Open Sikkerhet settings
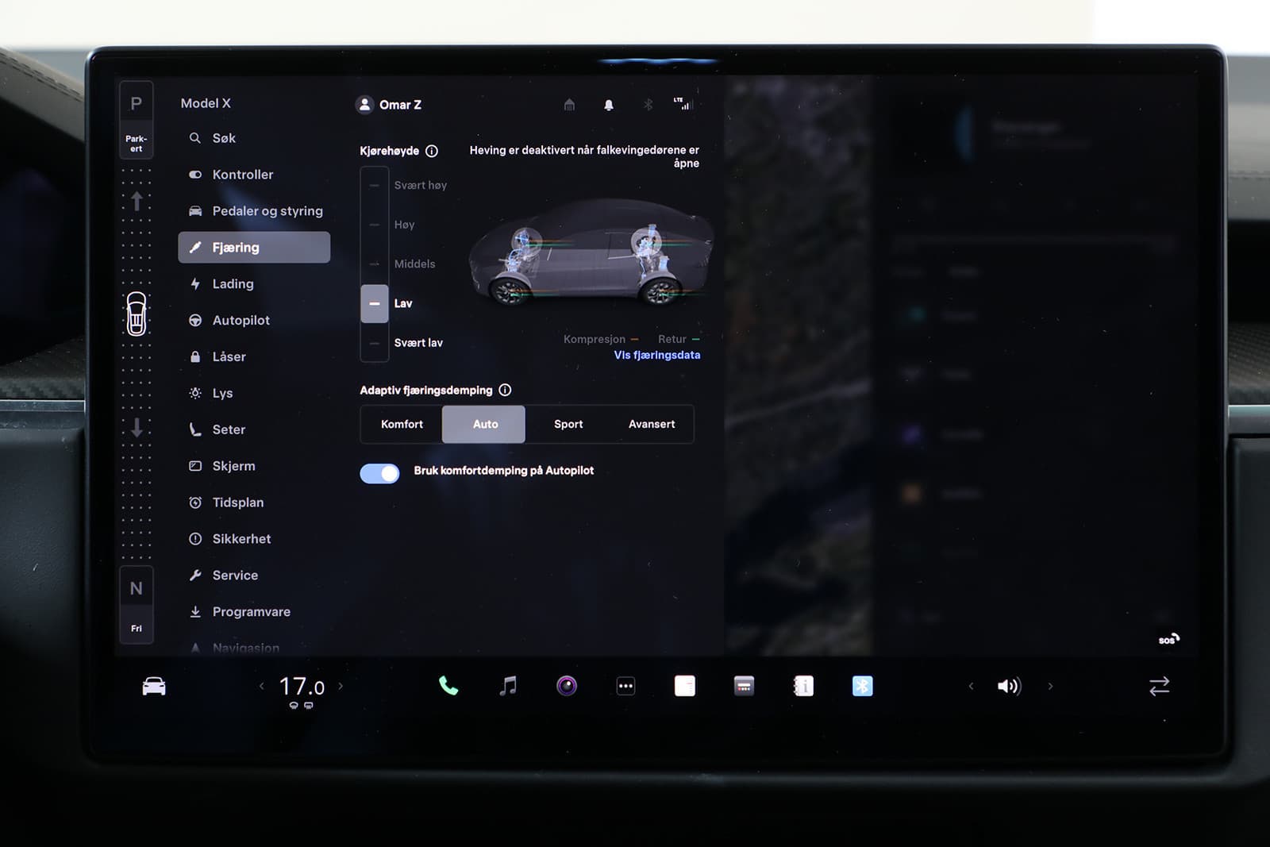The width and height of the screenshot is (1270, 847). tap(254, 539)
